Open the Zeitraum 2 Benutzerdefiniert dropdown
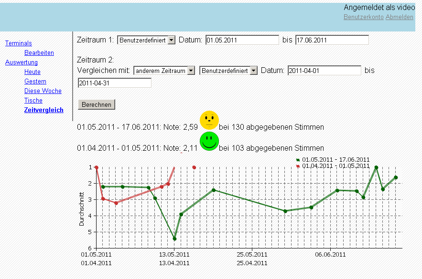Screen dimensions: 422x279 [x=228, y=71]
